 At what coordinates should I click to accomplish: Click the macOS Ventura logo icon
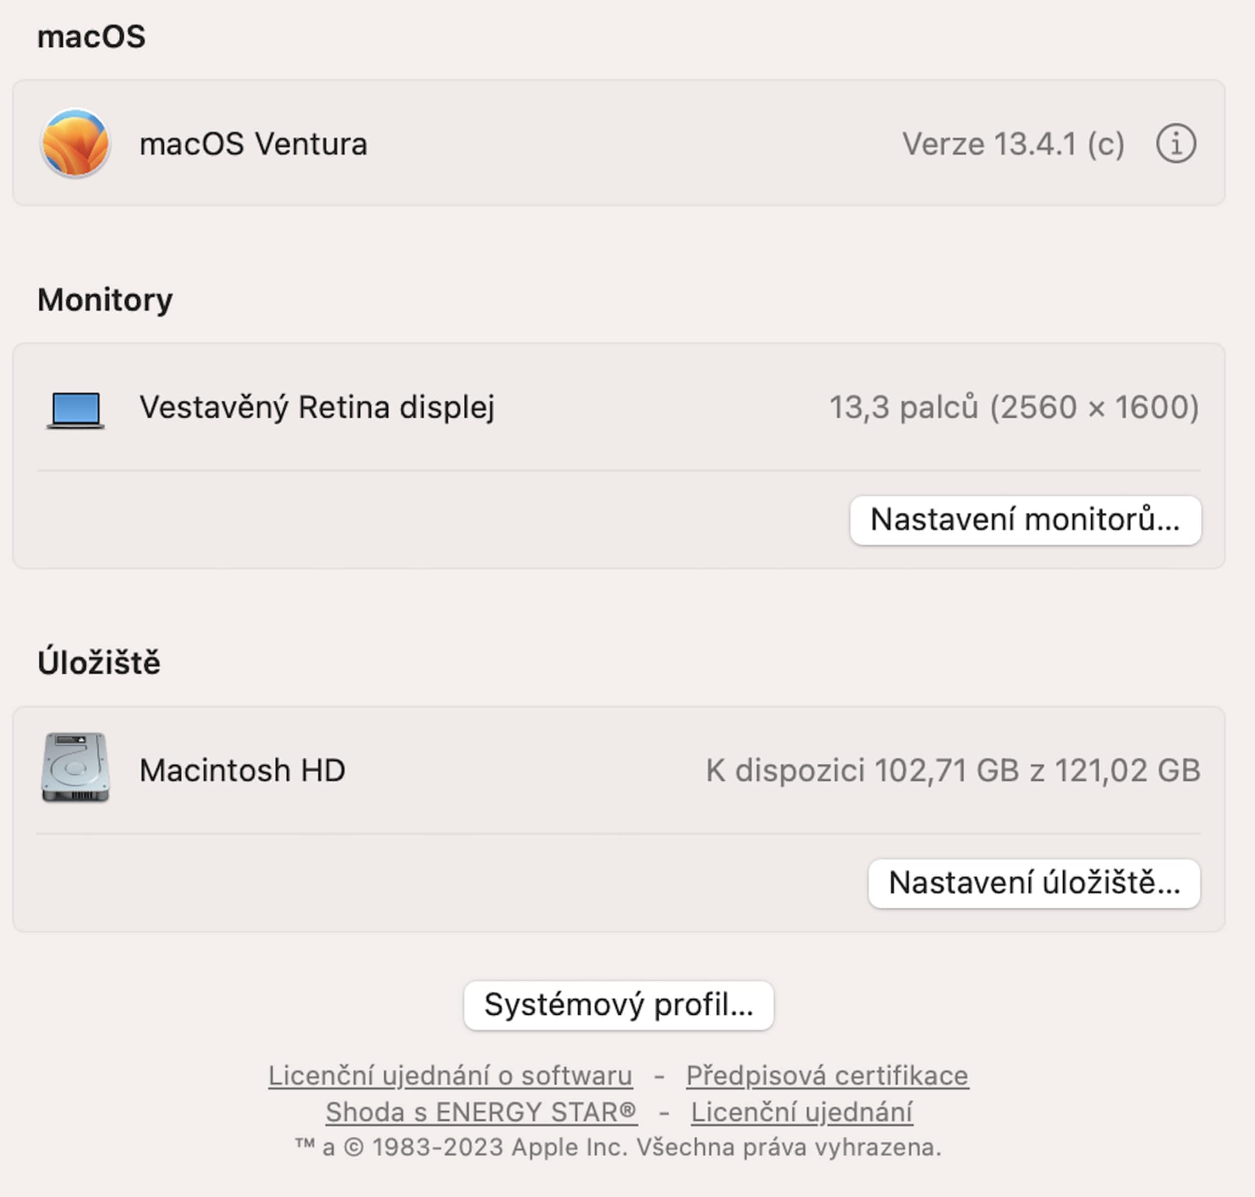tap(75, 143)
